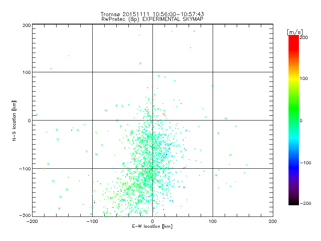Click the x-axis tick label '200'

click(273, 221)
